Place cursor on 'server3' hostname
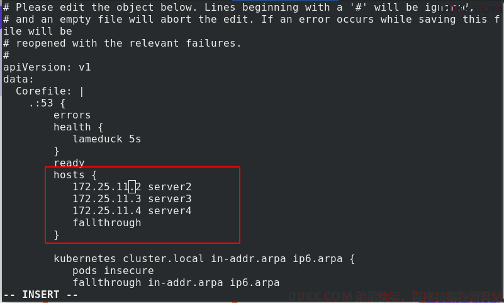Image resolution: width=504 pixels, height=303 pixels. (x=170, y=198)
